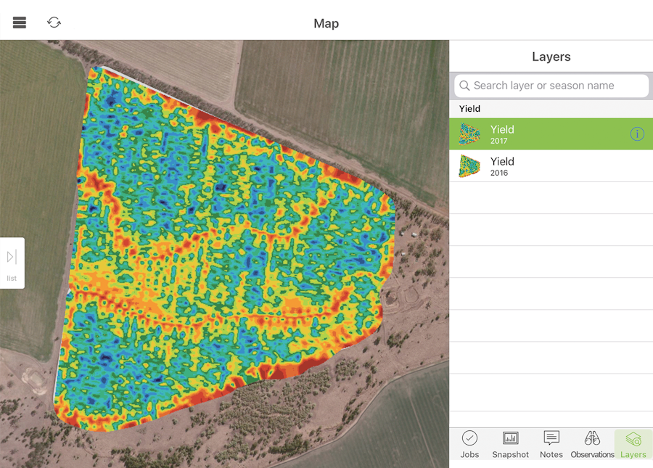Viewport: 653px width, 468px height.
Task: Open the Jobs tab
Action: click(x=469, y=443)
